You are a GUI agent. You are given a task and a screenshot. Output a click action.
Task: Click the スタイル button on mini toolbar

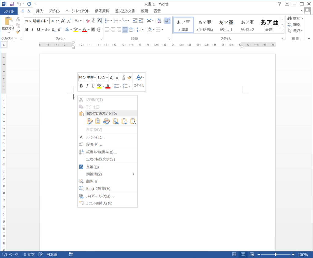point(139,86)
